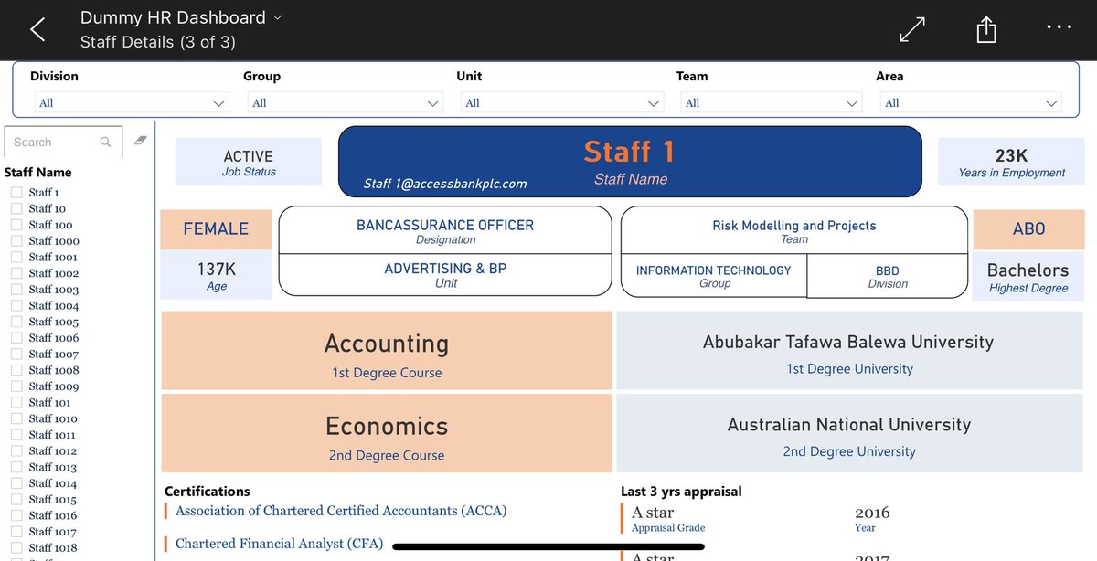The width and height of the screenshot is (1097, 561).
Task: Click the Certifications section heading
Action: point(207,491)
